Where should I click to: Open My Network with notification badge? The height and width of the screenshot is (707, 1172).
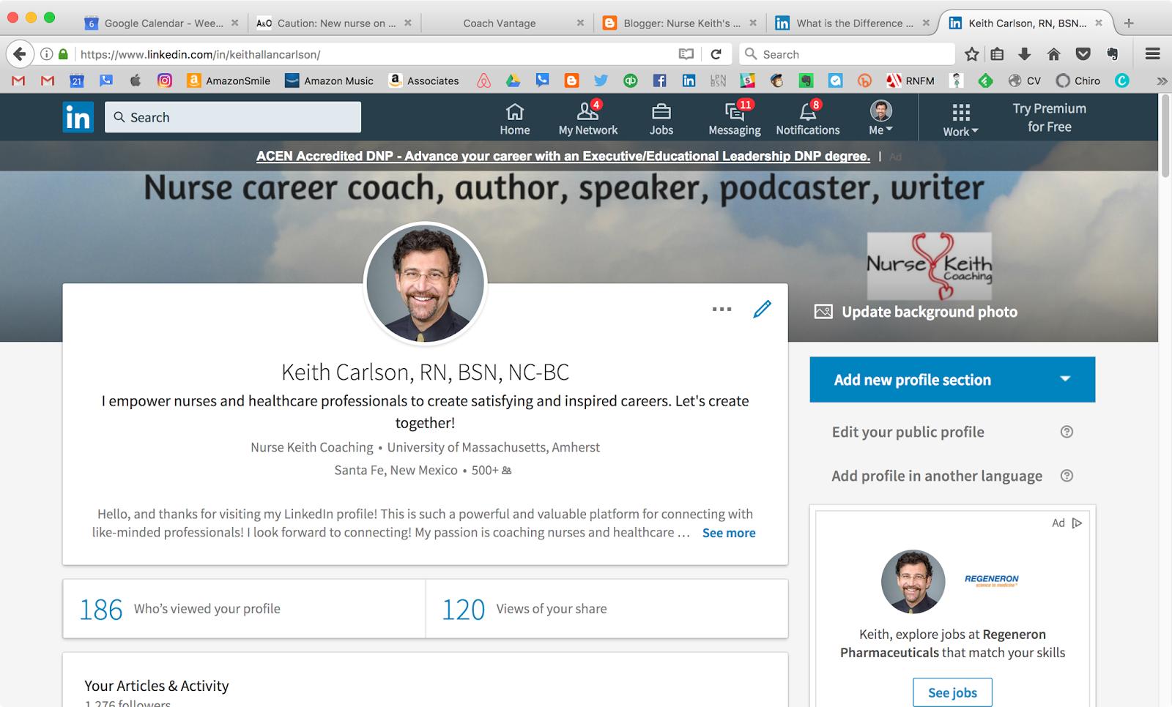pos(587,116)
